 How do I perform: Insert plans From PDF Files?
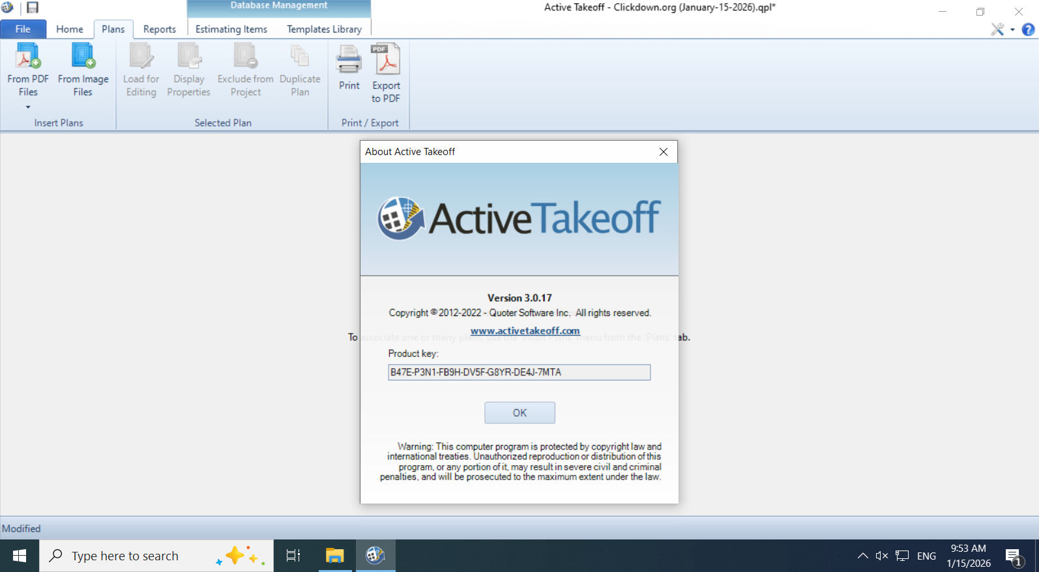[x=28, y=70]
